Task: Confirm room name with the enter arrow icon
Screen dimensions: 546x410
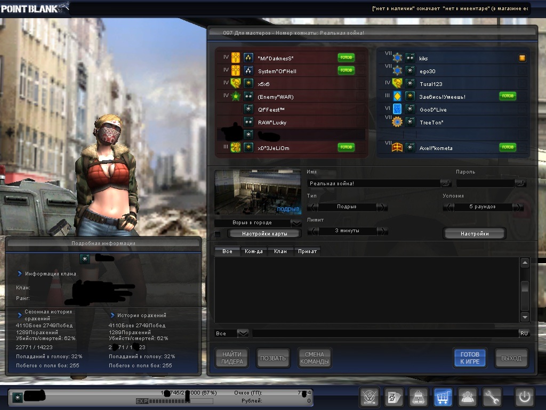Action: 446,183
